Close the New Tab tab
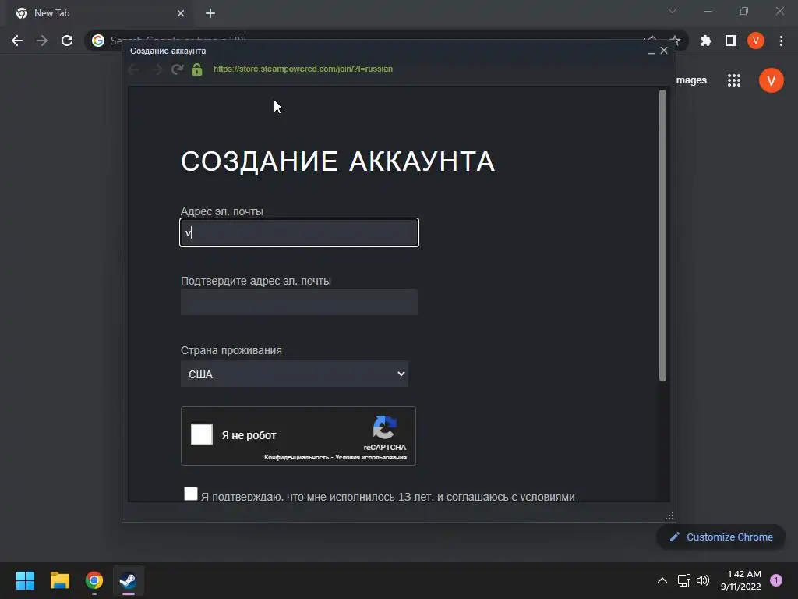Screen dimensions: 798x599 (x=181, y=13)
